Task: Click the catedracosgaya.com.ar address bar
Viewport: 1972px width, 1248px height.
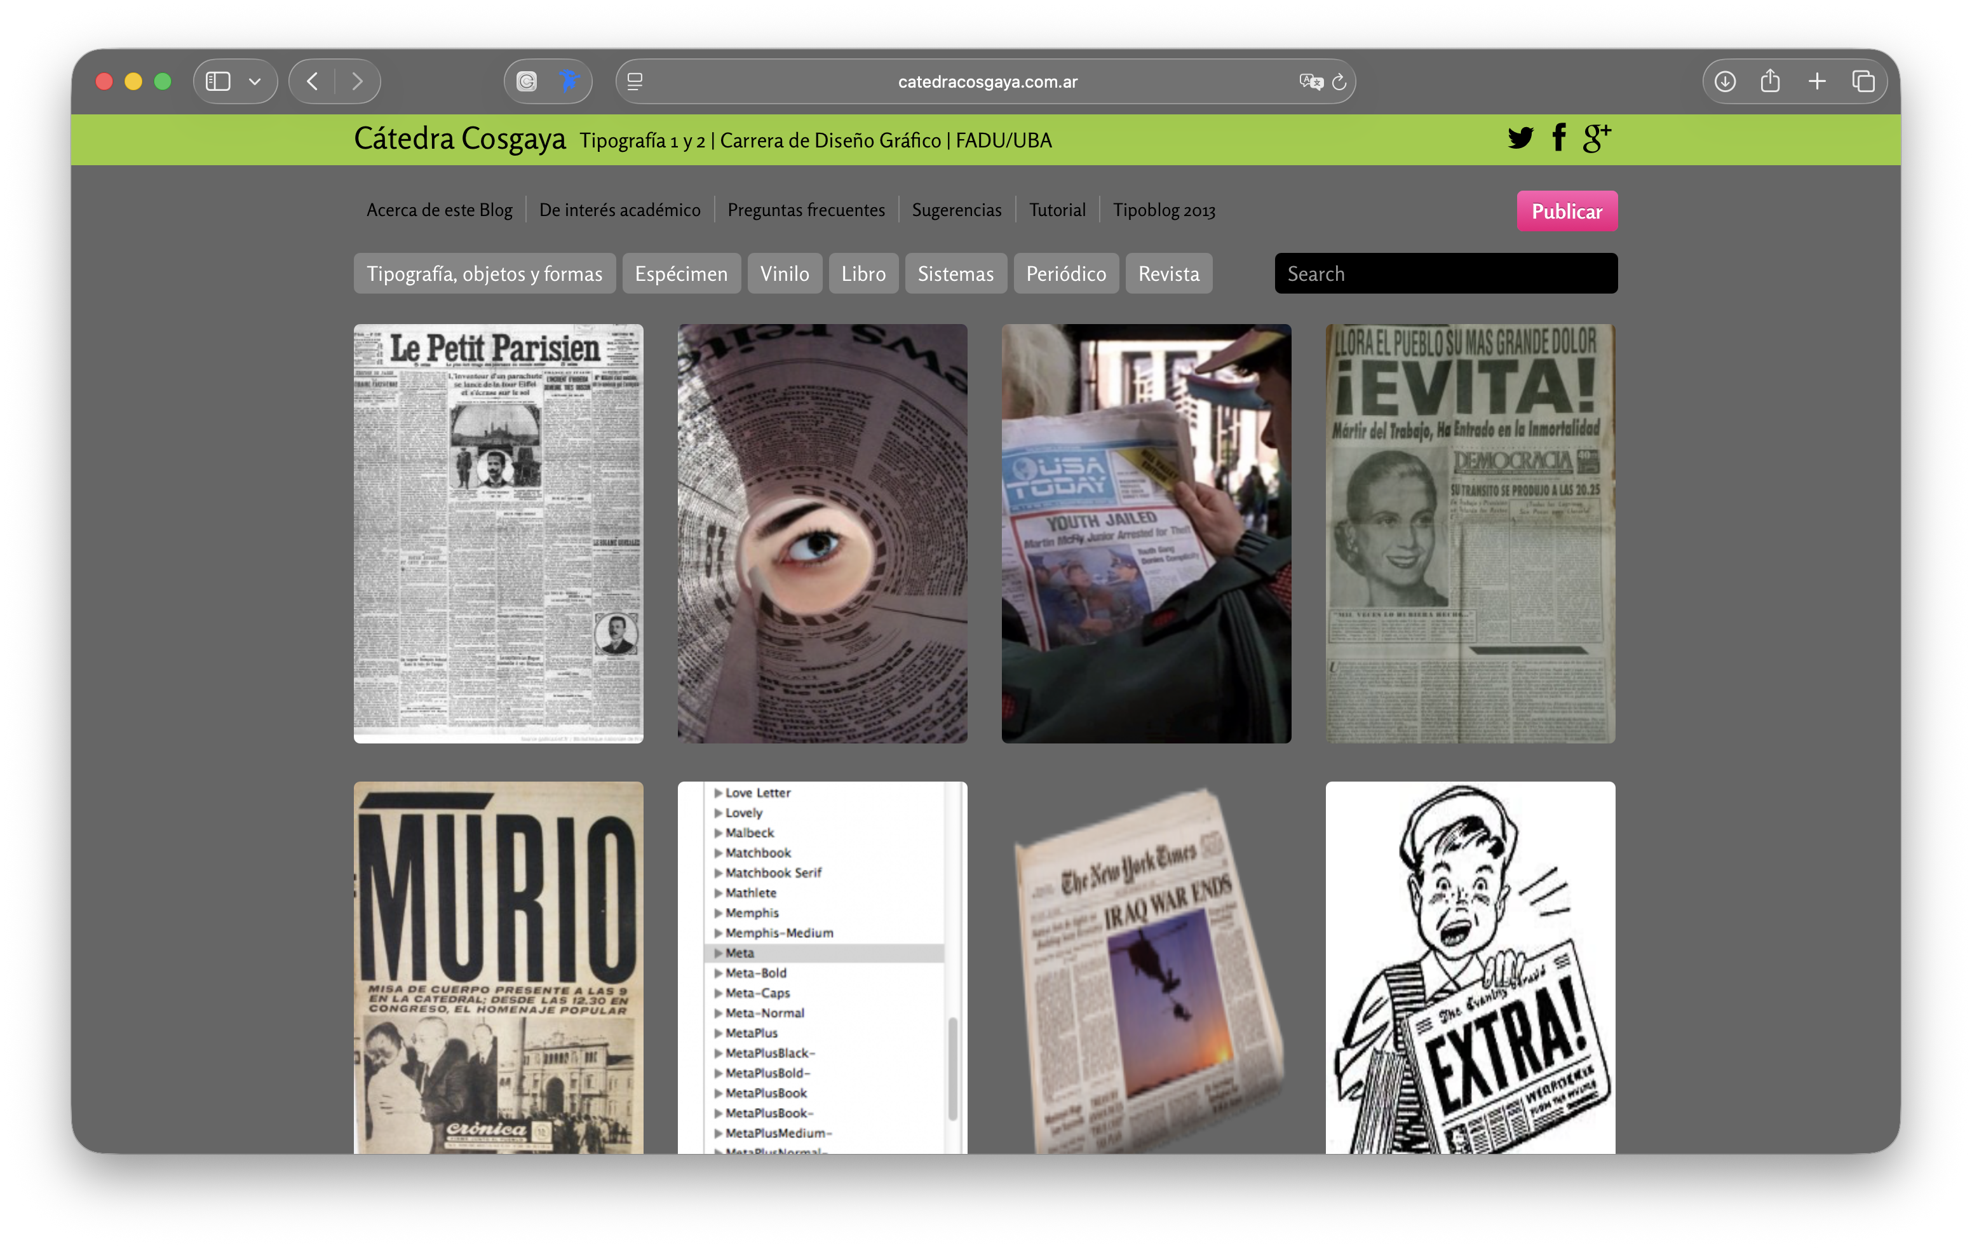Action: [986, 82]
